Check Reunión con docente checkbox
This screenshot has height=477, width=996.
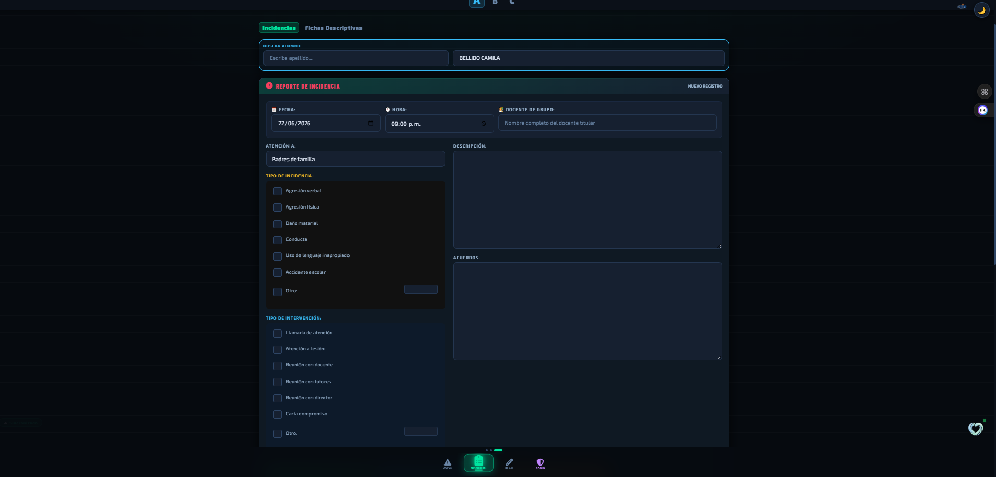[278, 365]
